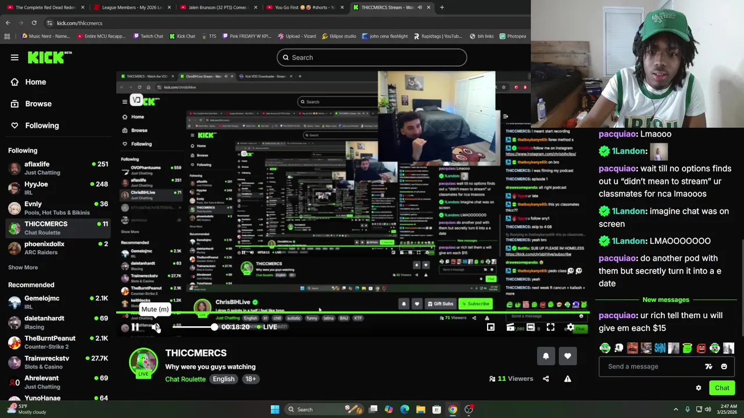Switch to Jalen Brunson browser tab
The width and height of the screenshot is (744, 418).
[x=219, y=8]
